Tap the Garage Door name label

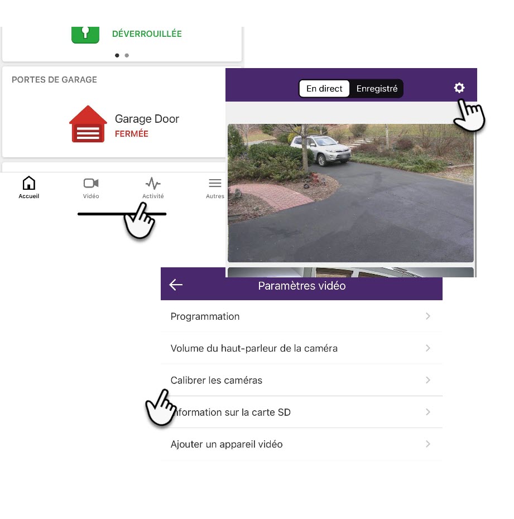click(147, 119)
